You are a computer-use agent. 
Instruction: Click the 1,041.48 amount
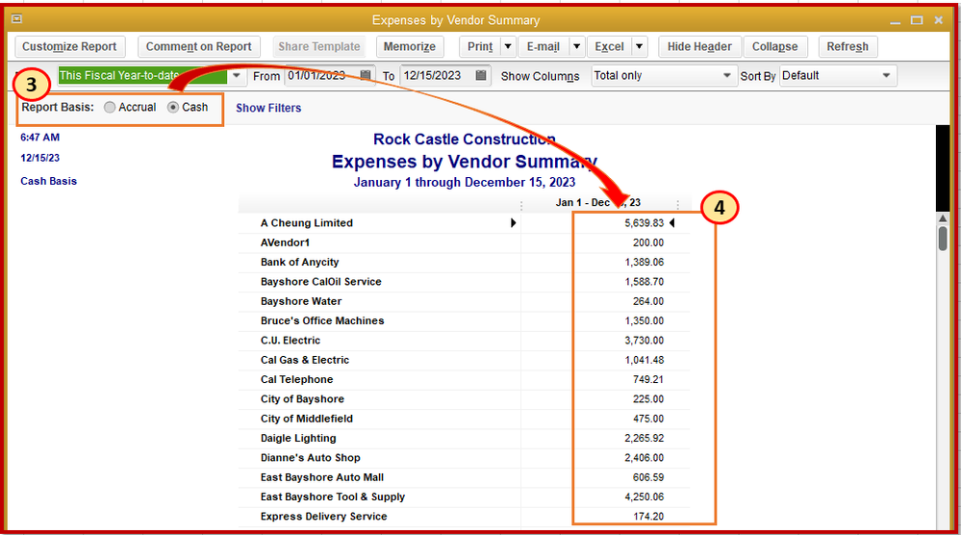pos(645,360)
